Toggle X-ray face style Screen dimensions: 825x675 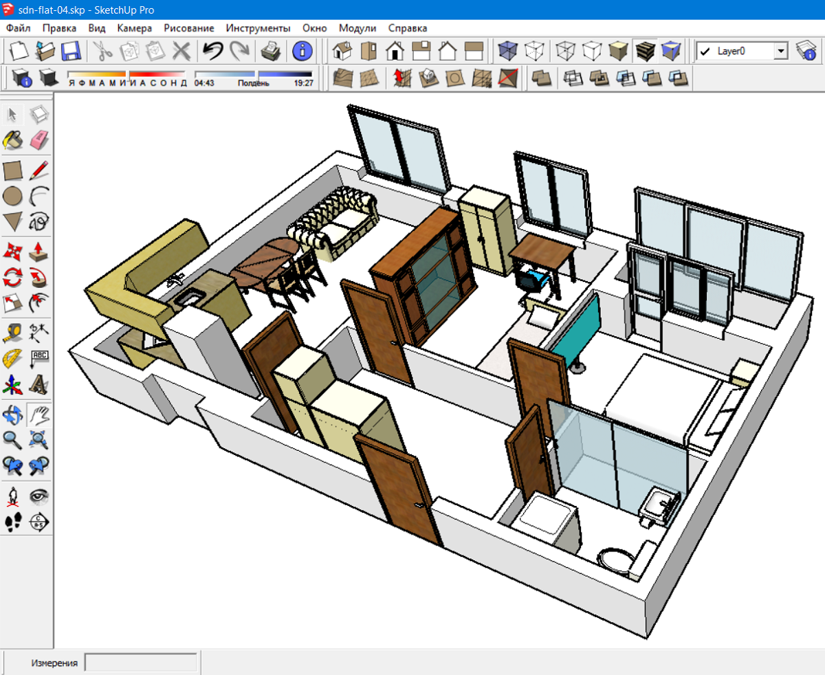tap(507, 52)
